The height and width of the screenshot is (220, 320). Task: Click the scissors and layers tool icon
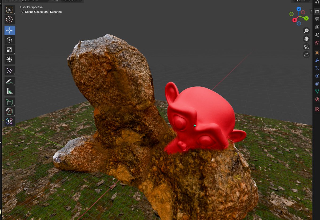10,112
